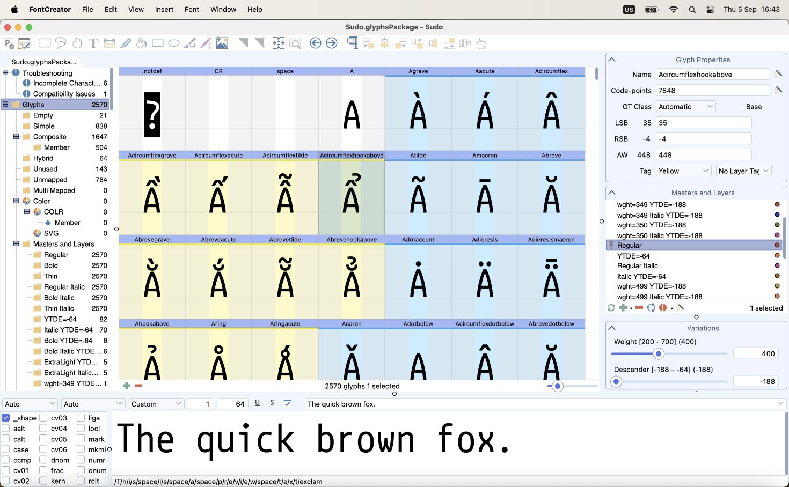Select the ruler measure tool

109,43
